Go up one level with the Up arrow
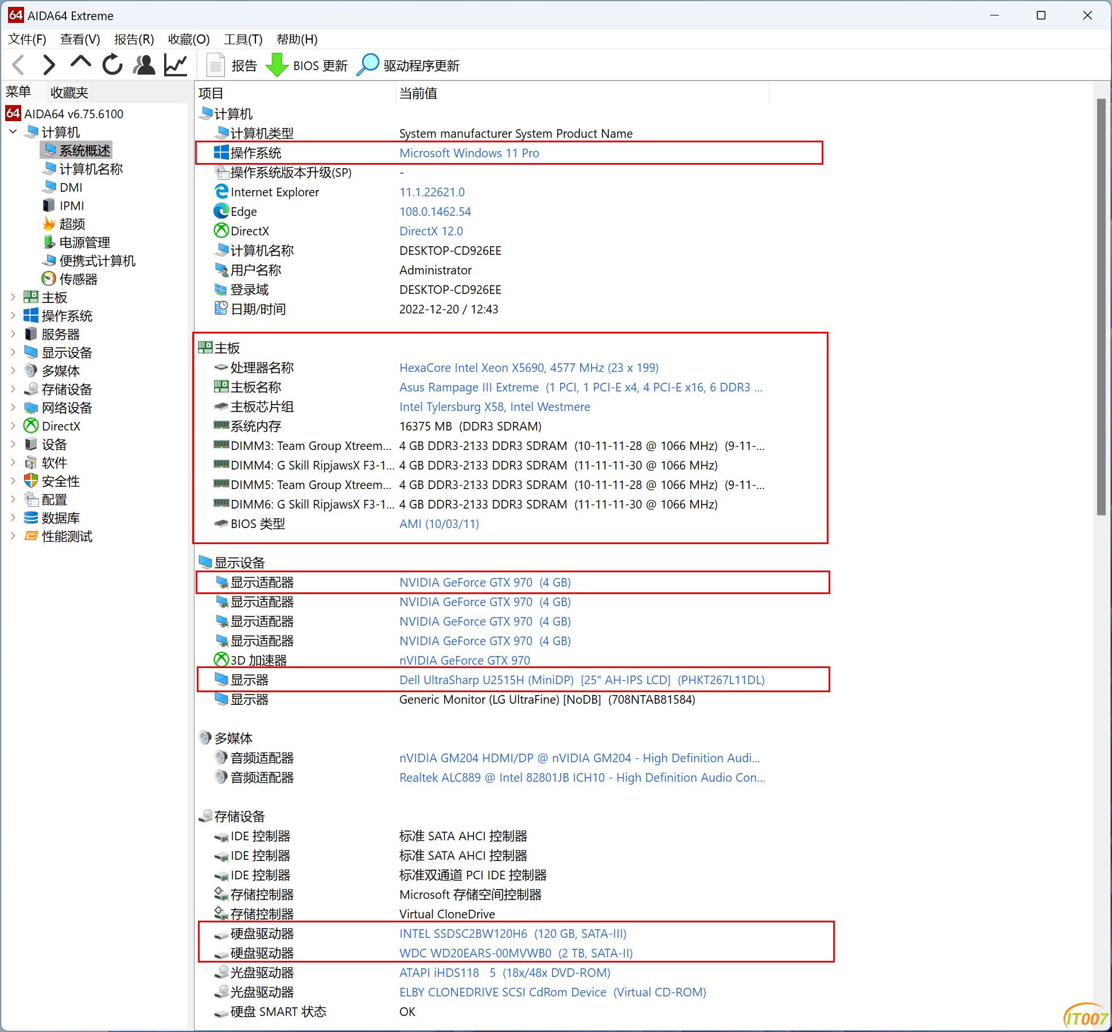The image size is (1112, 1032). coord(81,63)
